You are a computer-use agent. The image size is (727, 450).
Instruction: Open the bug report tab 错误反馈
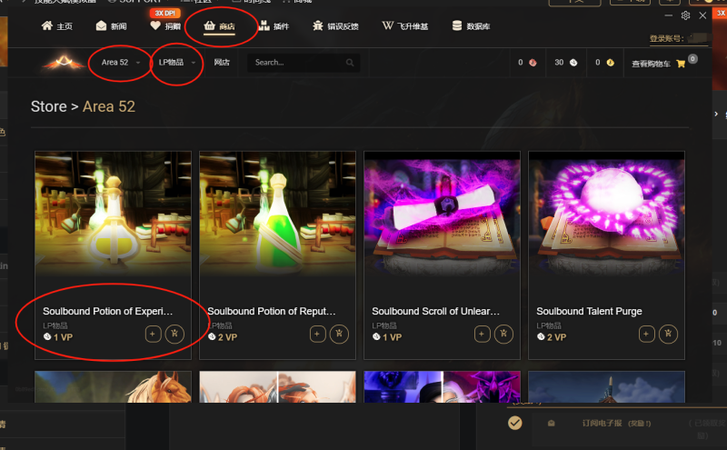(x=336, y=26)
